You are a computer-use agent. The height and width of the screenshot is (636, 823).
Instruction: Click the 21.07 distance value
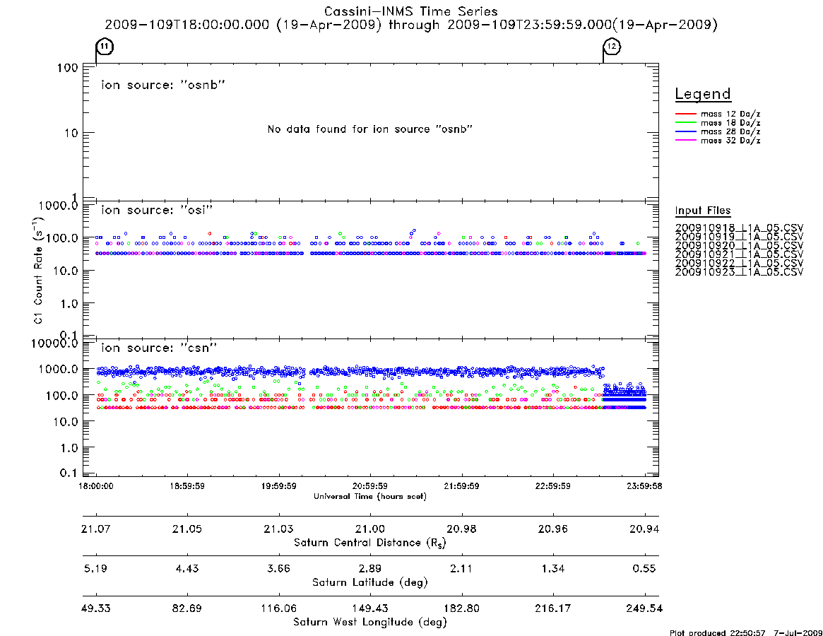(x=96, y=529)
